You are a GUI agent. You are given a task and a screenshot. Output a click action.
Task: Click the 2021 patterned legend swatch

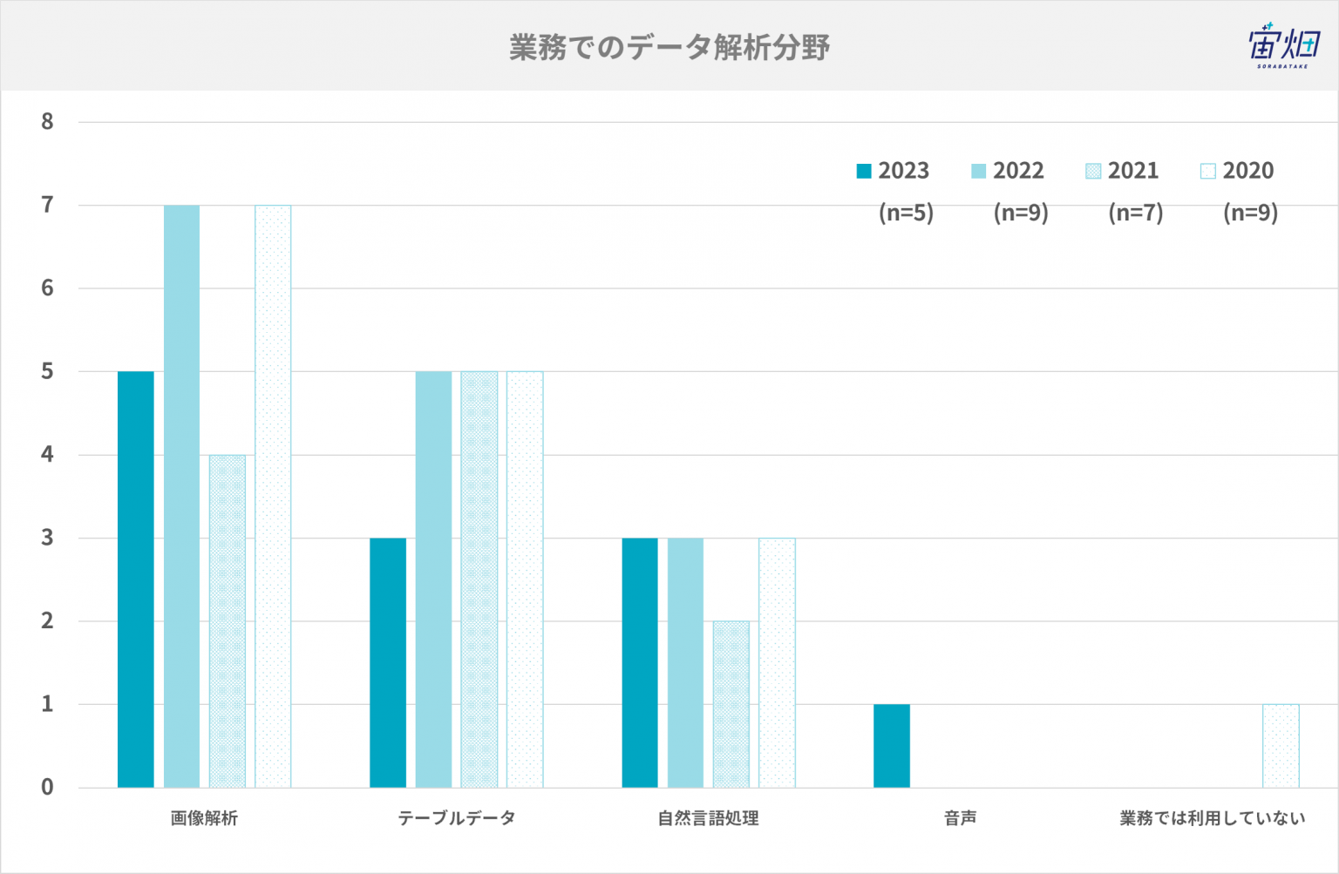click(x=1093, y=171)
